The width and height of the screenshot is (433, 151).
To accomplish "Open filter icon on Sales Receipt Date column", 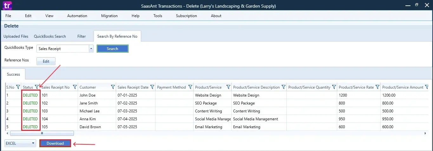I will (152, 87).
